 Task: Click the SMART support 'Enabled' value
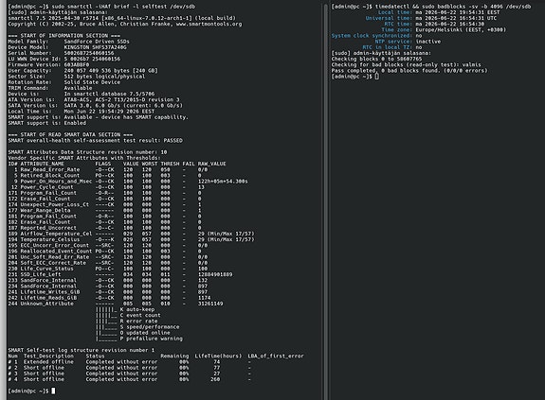pyautogui.click(x=75, y=123)
